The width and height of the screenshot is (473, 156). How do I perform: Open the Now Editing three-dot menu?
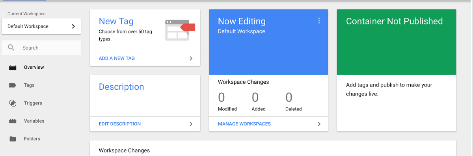click(319, 21)
